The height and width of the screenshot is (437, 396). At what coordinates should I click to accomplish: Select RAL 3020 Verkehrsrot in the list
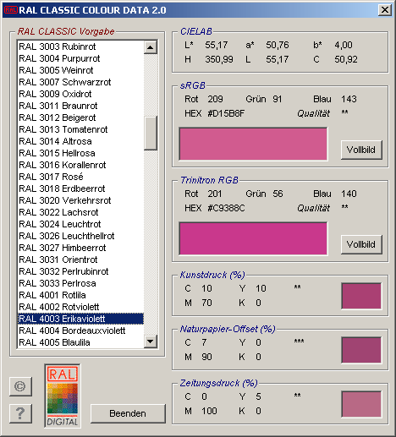pyautogui.click(x=80, y=200)
